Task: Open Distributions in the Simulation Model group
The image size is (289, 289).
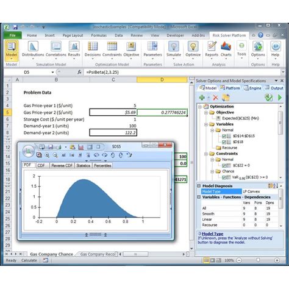Action: (33, 51)
